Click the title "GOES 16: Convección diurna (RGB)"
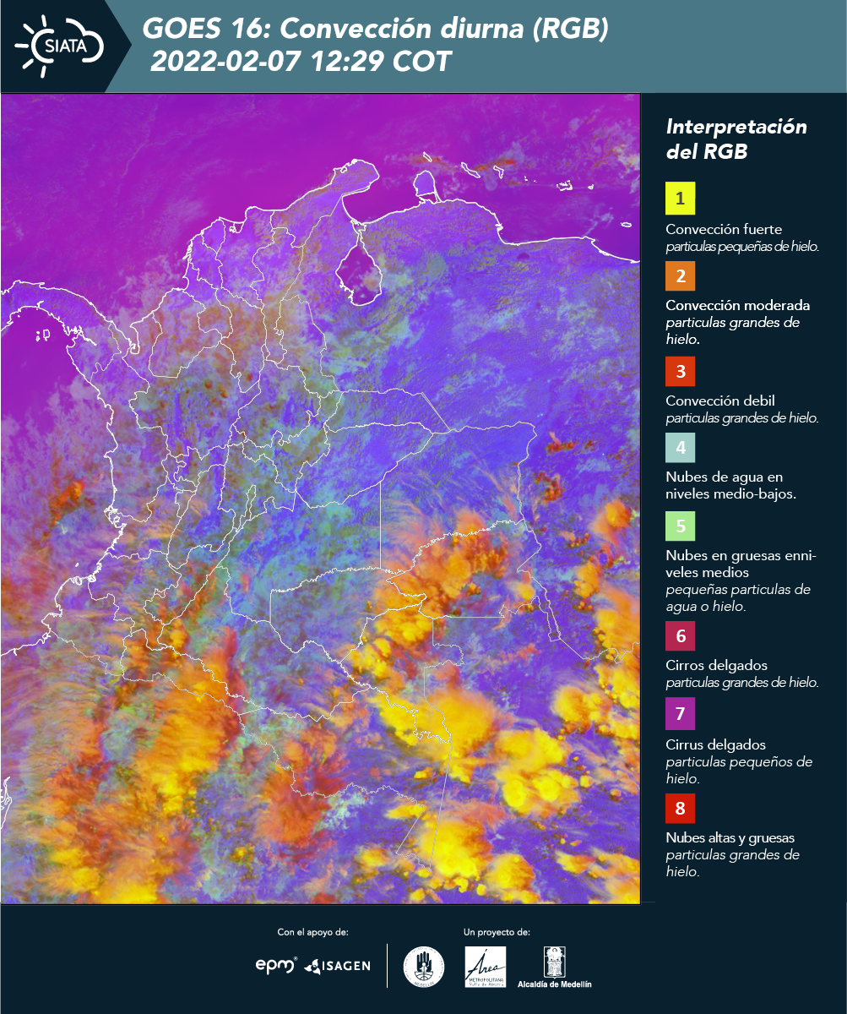847x1014 pixels. (x=376, y=30)
